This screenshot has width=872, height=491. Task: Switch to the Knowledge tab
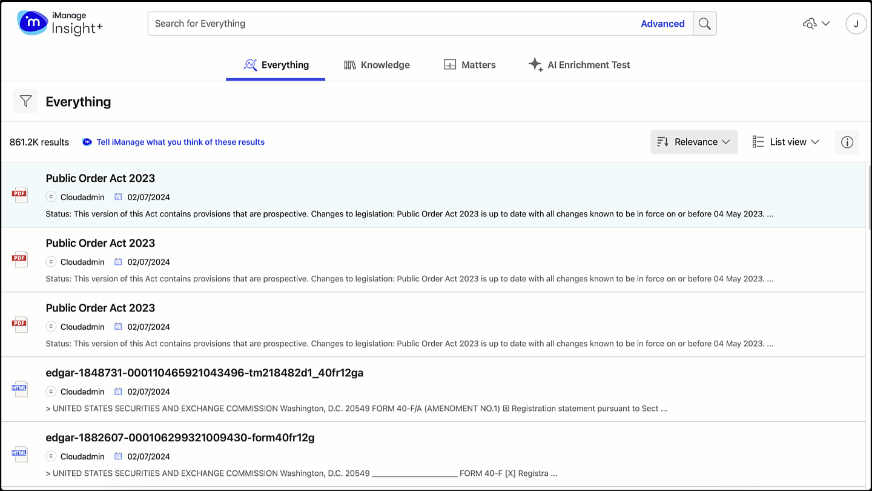377,65
